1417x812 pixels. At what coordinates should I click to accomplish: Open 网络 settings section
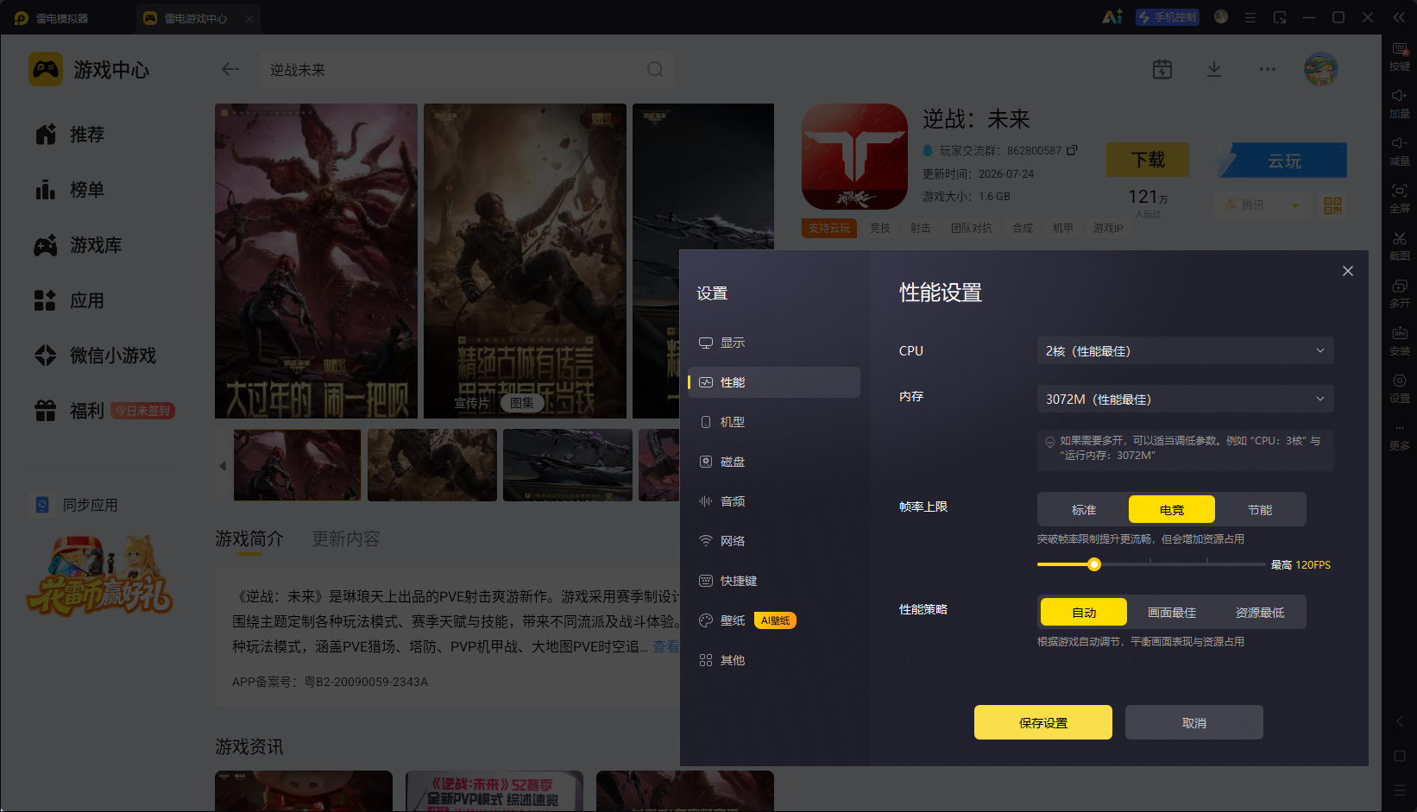tap(774, 541)
